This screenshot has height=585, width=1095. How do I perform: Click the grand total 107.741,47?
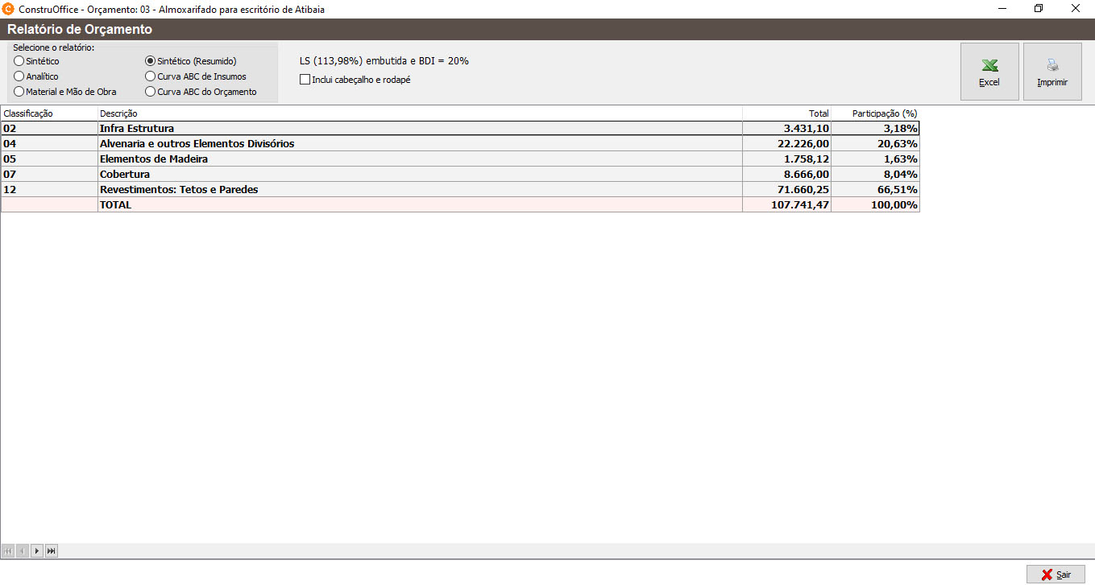coord(799,204)
